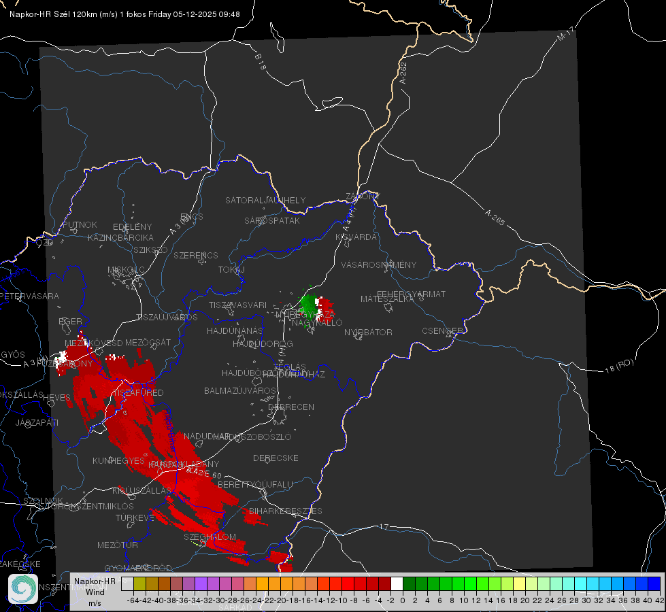The image size is (666, 612).
Task: Select the KISVÁRDA town label
Action: (356, 237)
